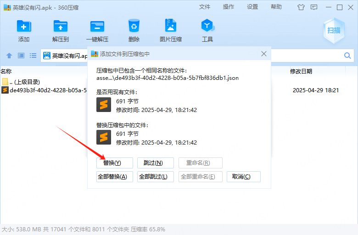The height and width of the screenshot is (235, 358).
Task: Open the skin (shirt) icon in title bar
Action: [301, 7]
